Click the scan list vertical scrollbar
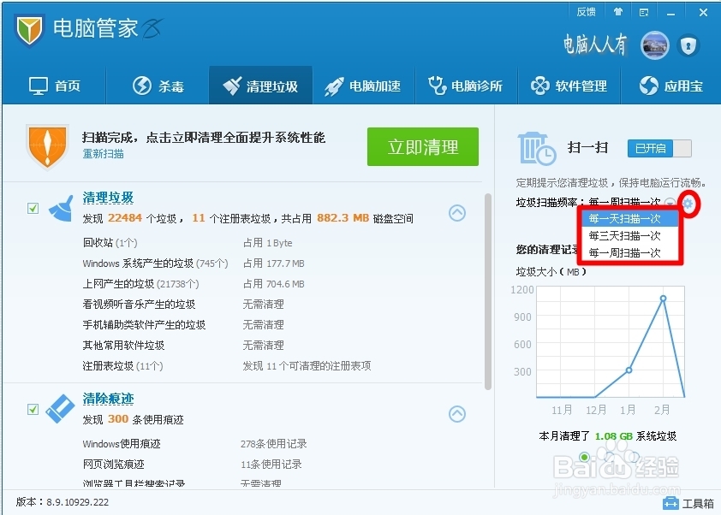This screenshot has height=515, width=721. click(x=488, y=292)
